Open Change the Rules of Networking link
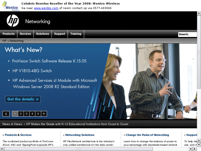 click(x=147, y=135)
